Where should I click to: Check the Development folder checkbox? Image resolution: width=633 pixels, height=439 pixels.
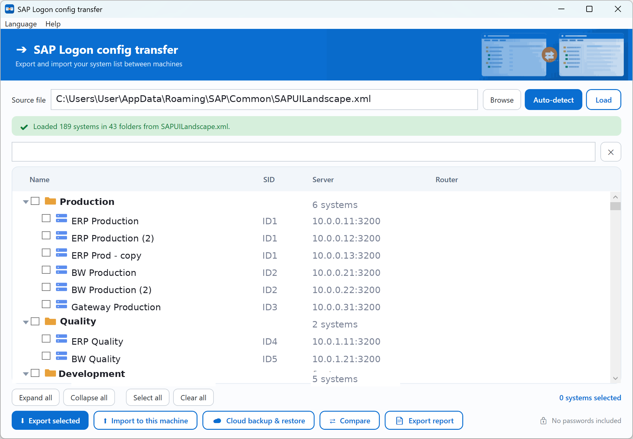35,373
